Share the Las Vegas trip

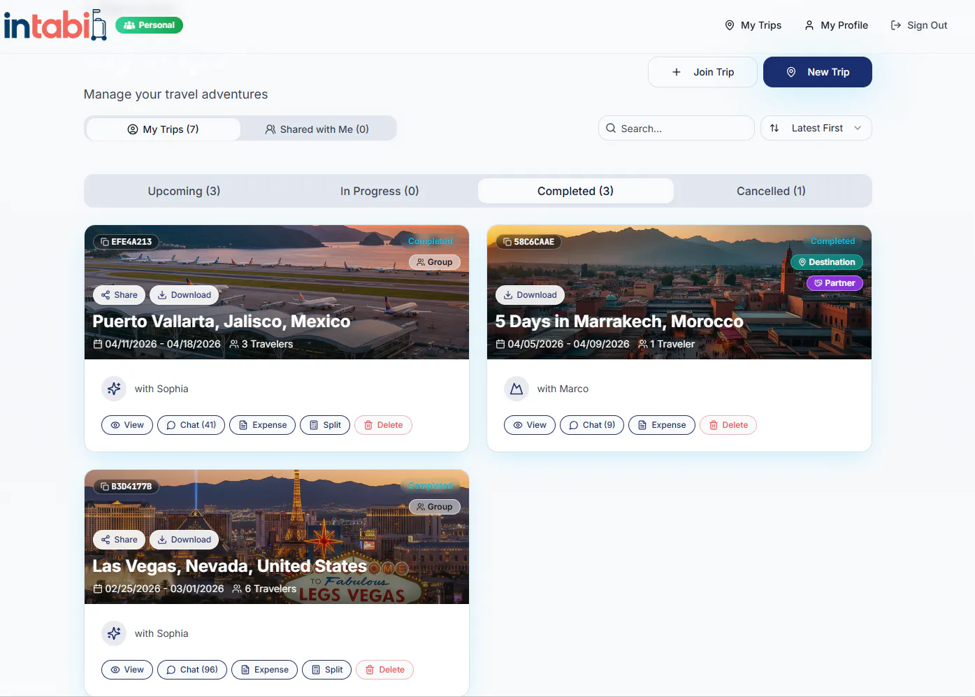(x=120, y=540)
